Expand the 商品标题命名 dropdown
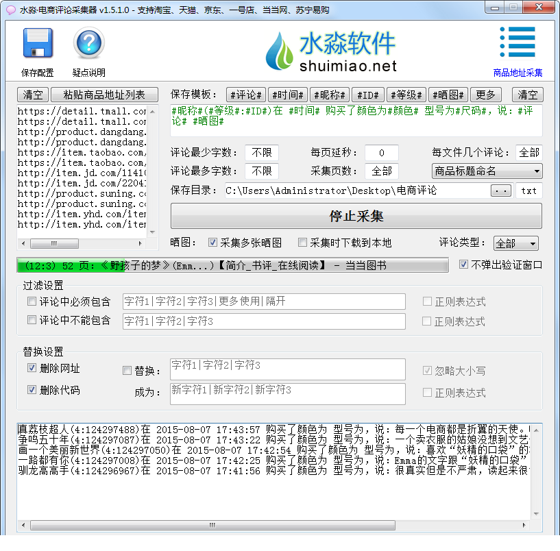 coord(487,171)
